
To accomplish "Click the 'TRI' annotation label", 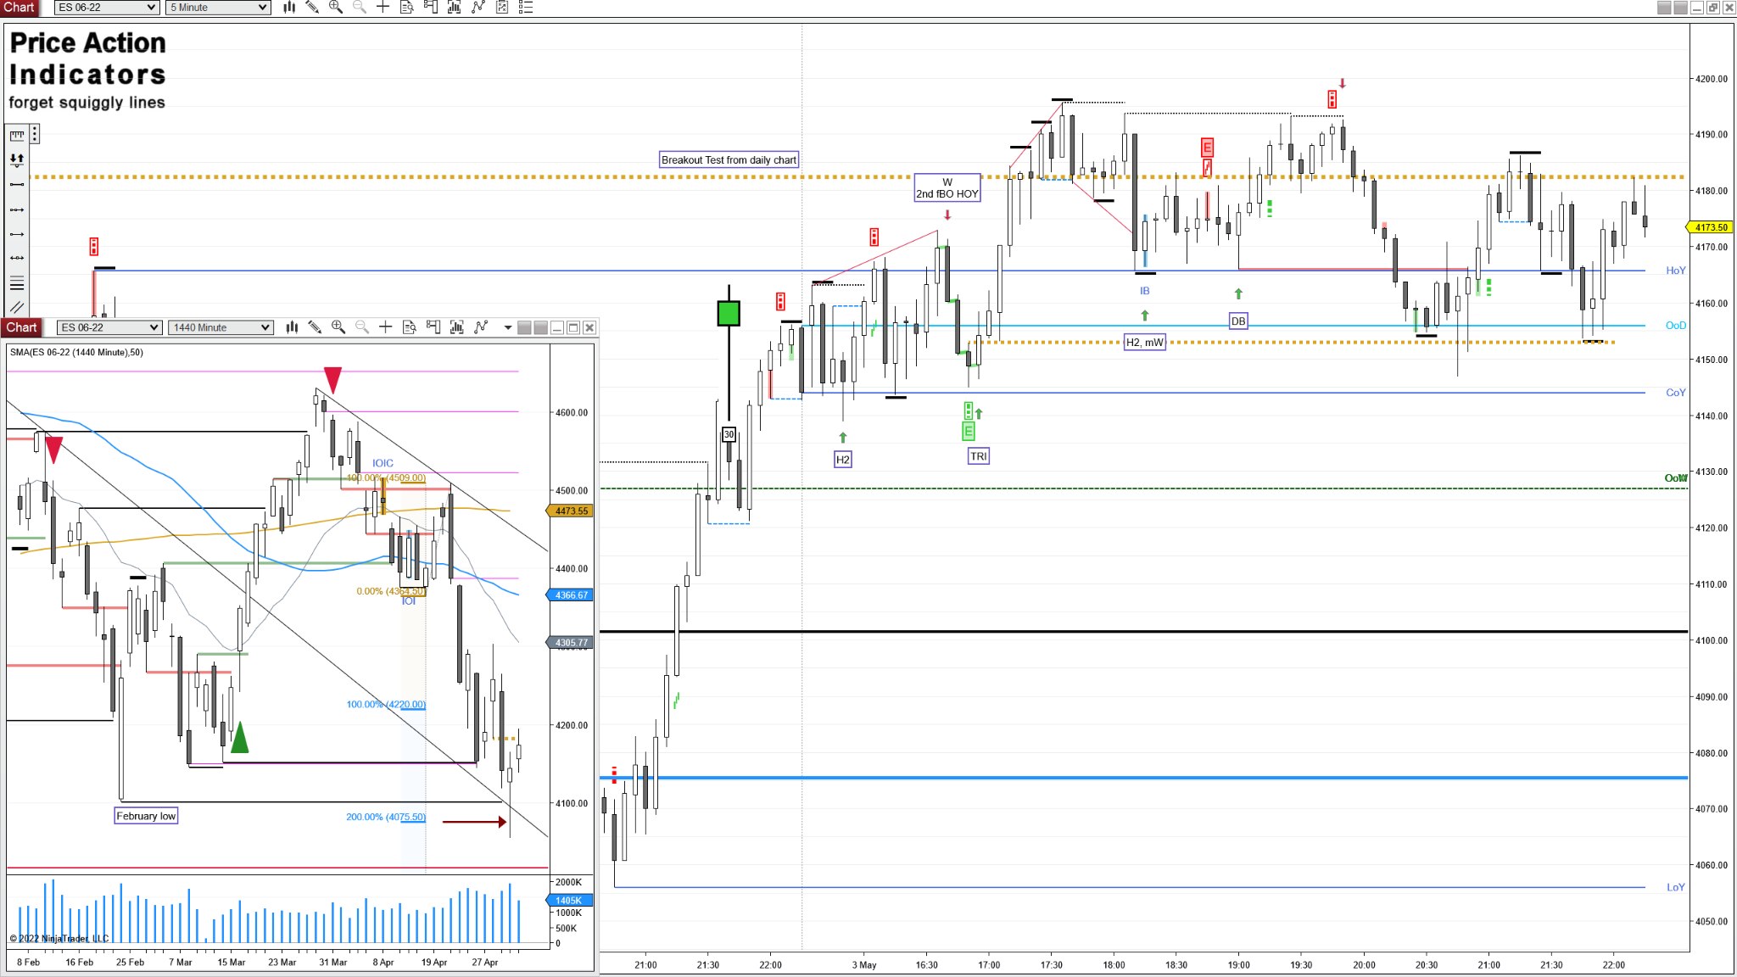I will point(978,456).
